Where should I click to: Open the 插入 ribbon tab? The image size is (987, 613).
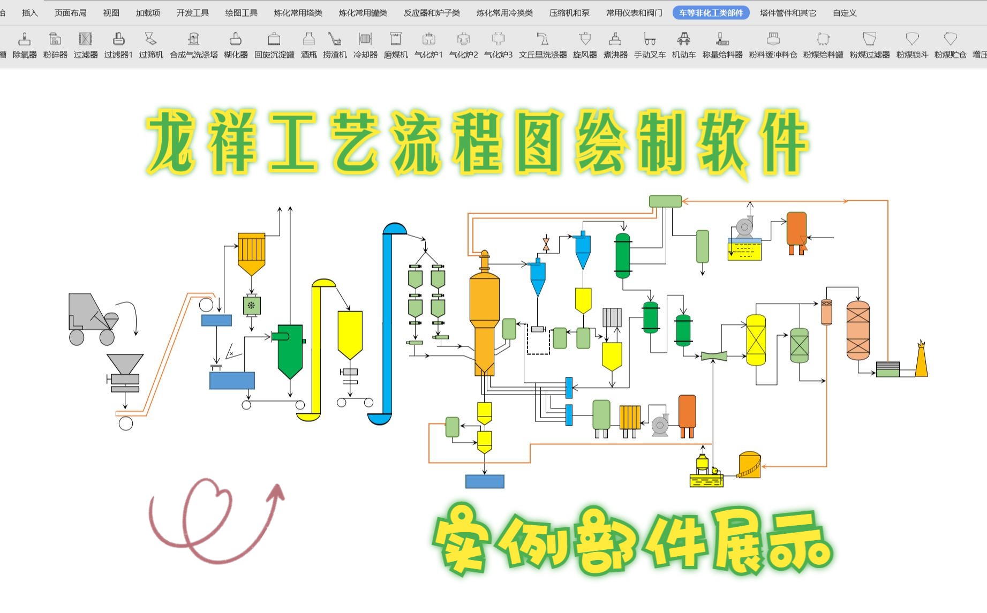pyautogui.click(x=30, y=13)
